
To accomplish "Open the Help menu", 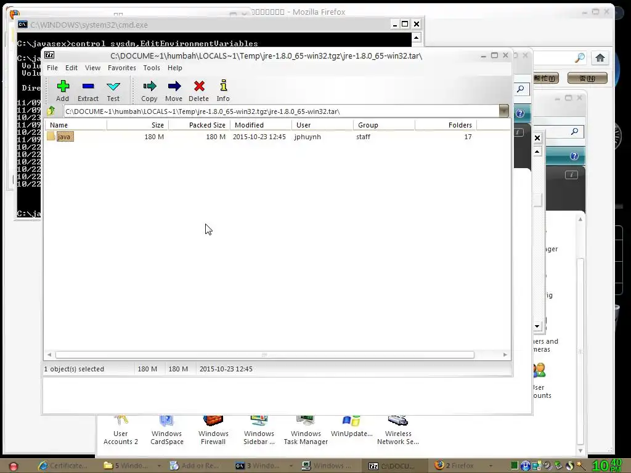I will [x=174, y=68].
